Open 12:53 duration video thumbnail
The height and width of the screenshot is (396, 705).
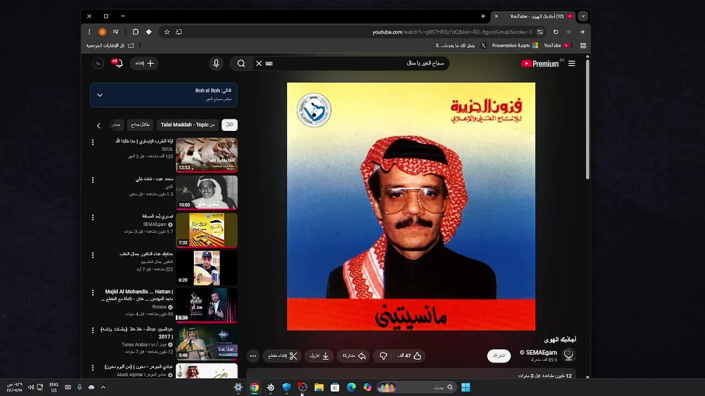[x=207, y=155]
